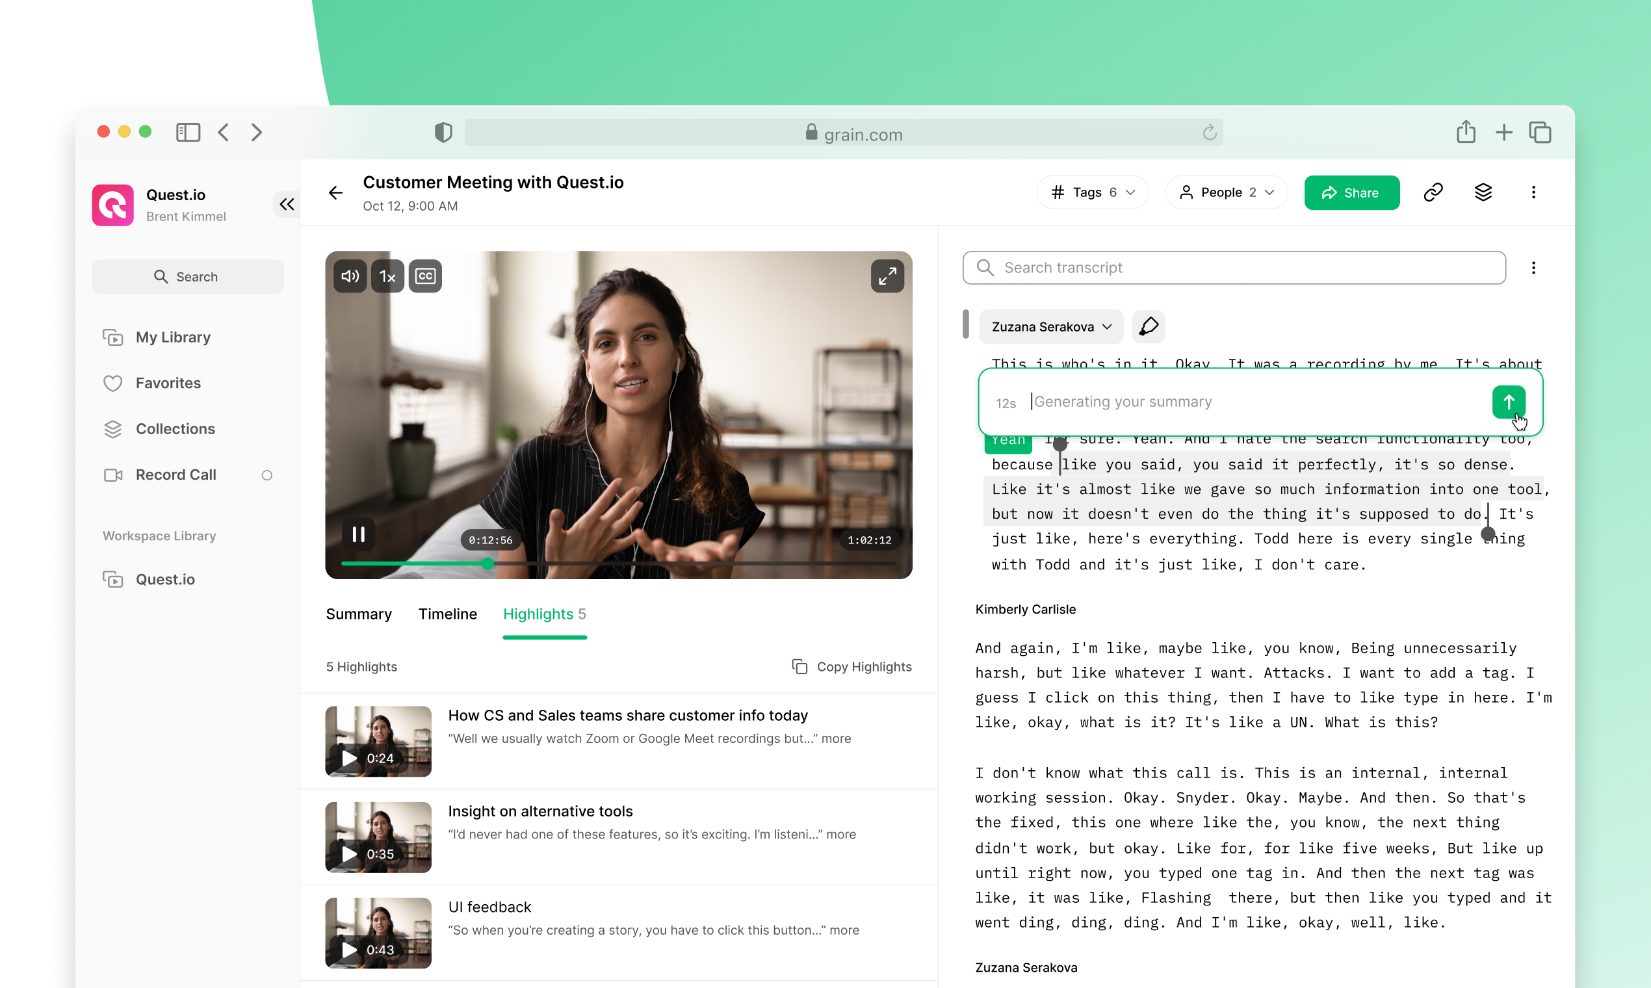Pause the video playback
The width and height of the screenshot is (1651, 988).
359,534
